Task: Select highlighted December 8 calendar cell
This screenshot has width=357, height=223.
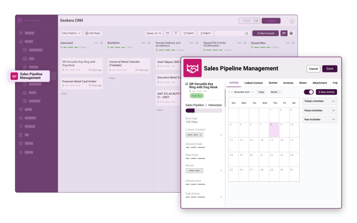Action: [x=274, y=130]
